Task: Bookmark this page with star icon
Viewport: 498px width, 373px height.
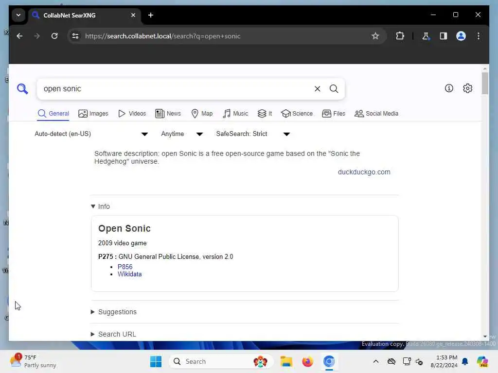Action: [375, 36]
